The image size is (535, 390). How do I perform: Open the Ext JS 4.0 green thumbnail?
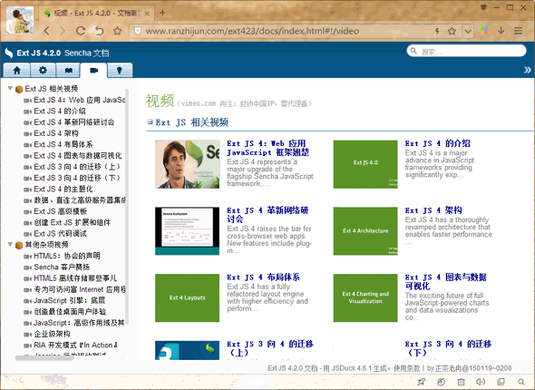click(365, 164)
